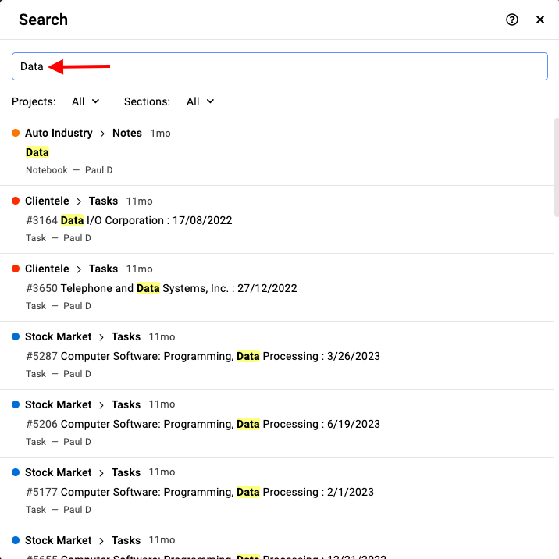
Task: Click the Search panel title
Action: pos(43,20)
